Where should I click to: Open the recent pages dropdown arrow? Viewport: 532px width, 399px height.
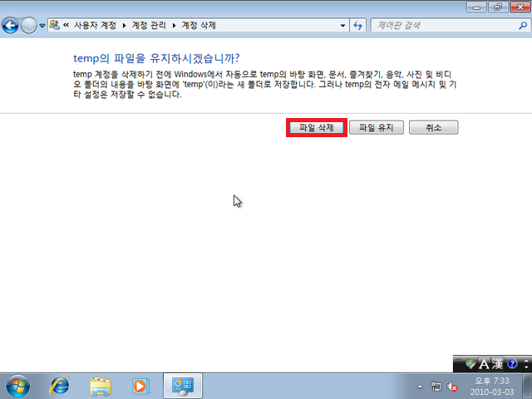(42, 26)
